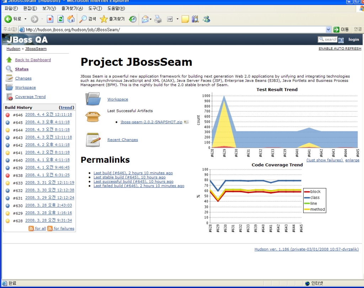The image size is (364, 288).
Task: Expand the Back button history dropdown arrow
Action: point(25,19)
